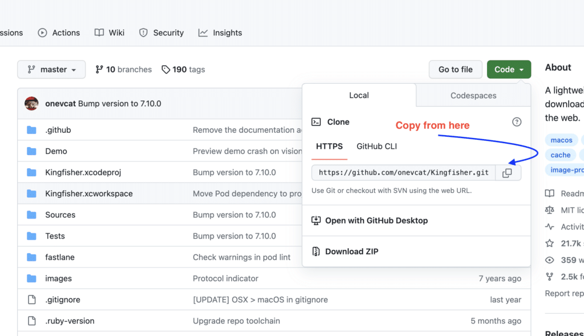Click the stars count icon showing 21.7k
The width and height of the screenshot is (584, 336).
pyautogui.click(x=549, y=244)
